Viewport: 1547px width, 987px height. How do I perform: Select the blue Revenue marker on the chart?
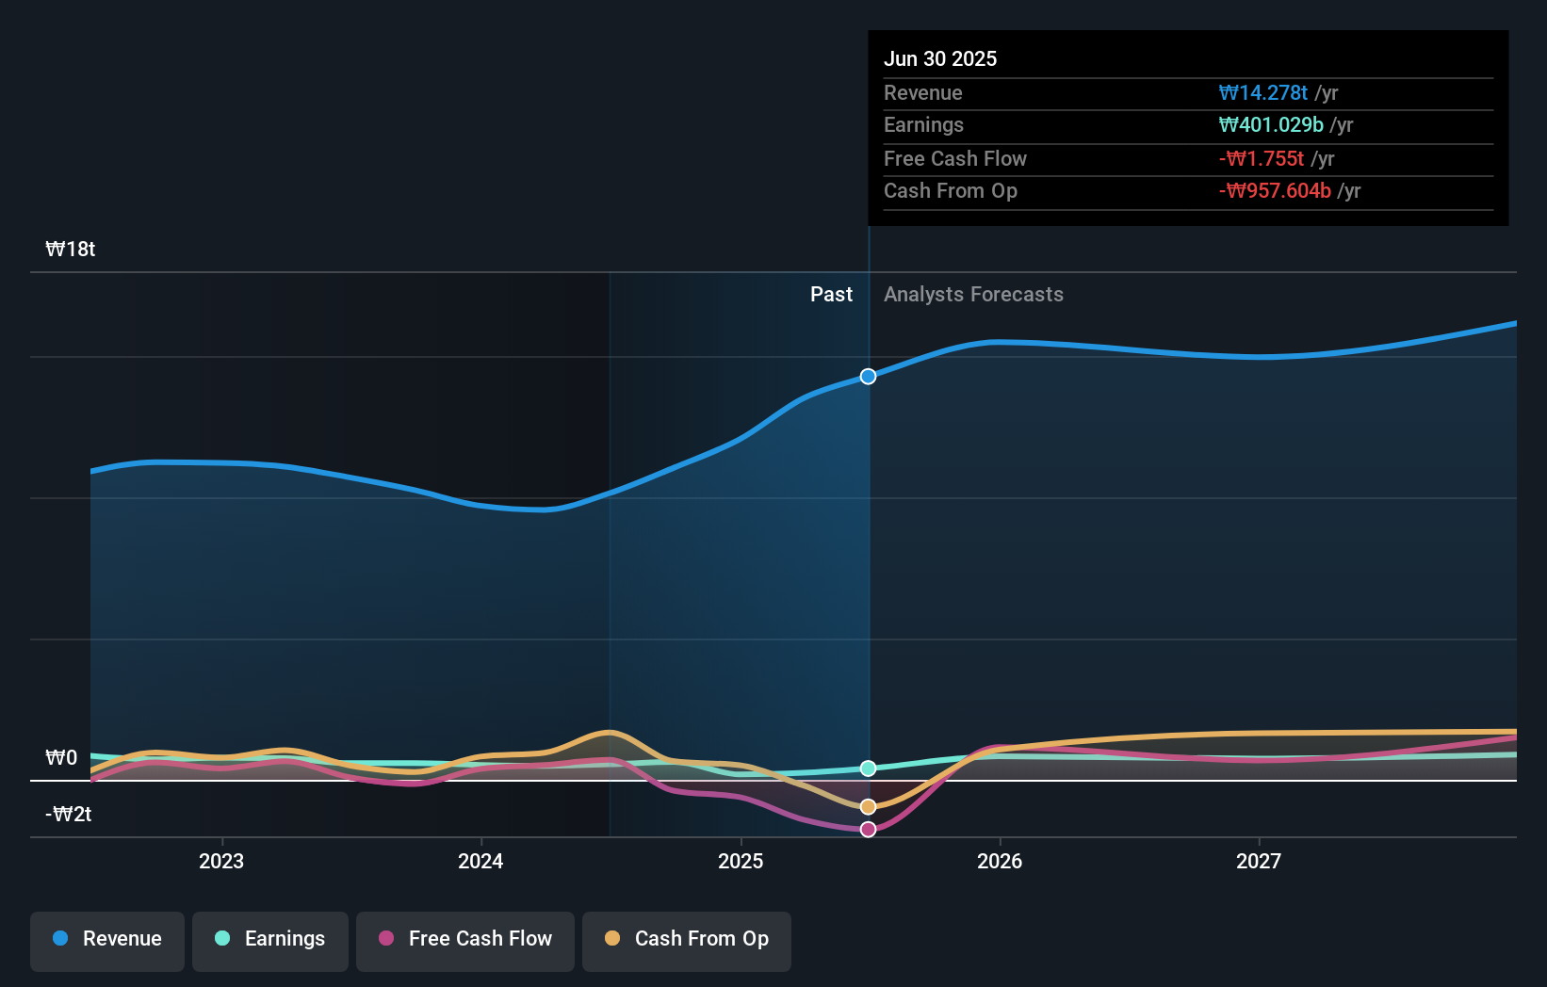tap(868, 376)
